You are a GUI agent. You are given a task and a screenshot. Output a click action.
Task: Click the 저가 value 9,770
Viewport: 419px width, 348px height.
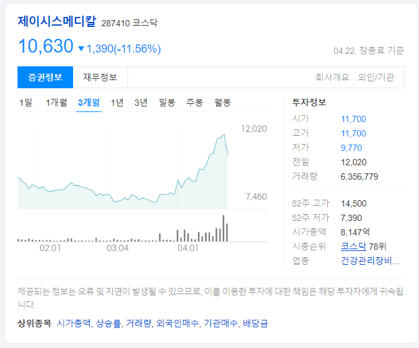tap(351, 148)
